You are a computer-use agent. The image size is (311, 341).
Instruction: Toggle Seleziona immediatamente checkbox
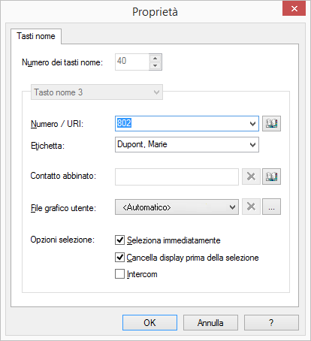(119, 240)
